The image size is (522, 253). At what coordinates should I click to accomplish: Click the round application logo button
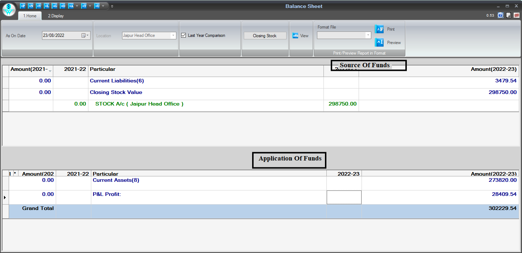(9, 9)
